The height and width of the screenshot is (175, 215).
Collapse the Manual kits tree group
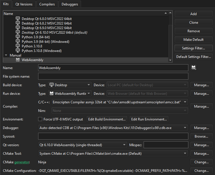pyautogui.click(x=6, y=55)
